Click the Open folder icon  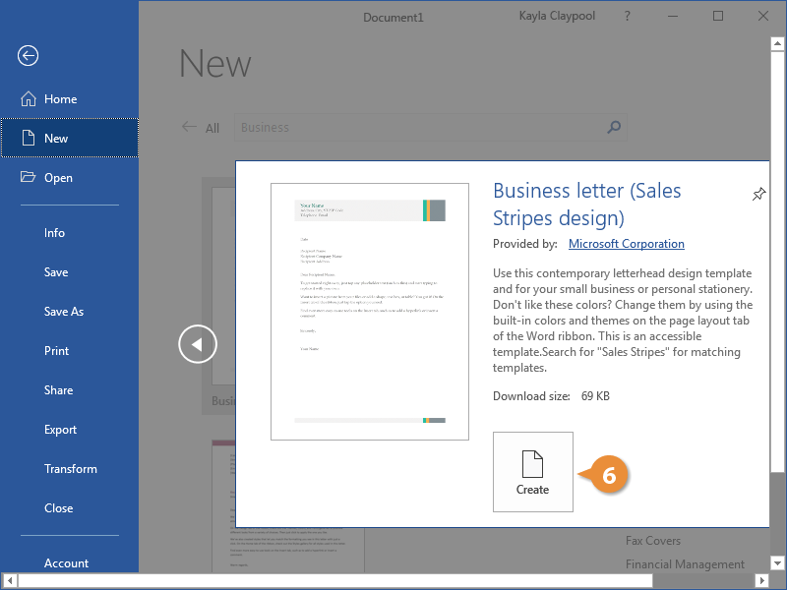coord(27,178)
